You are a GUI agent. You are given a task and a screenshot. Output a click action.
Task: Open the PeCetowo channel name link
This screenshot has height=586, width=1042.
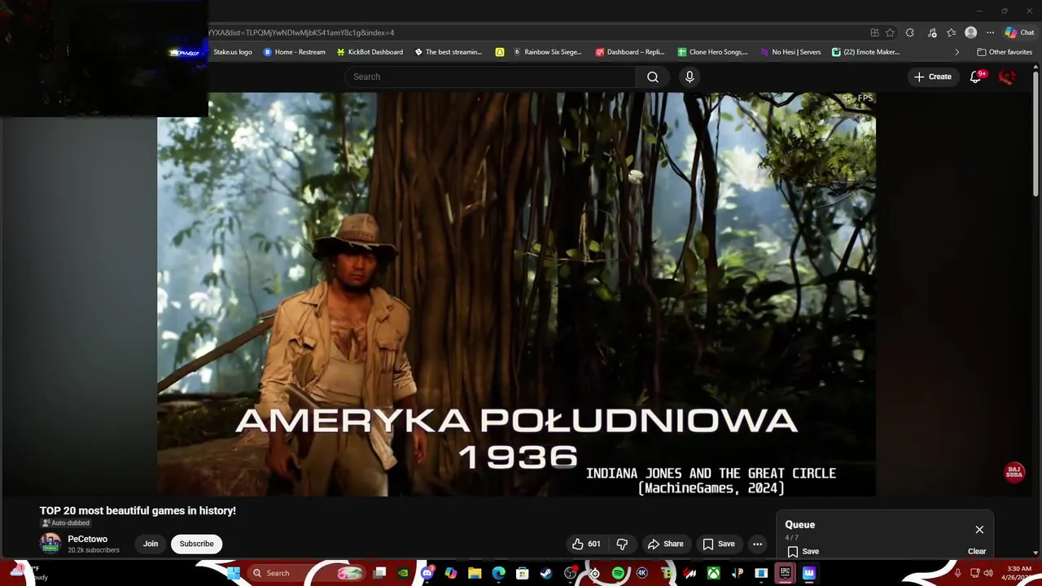(x=87, y=539)
